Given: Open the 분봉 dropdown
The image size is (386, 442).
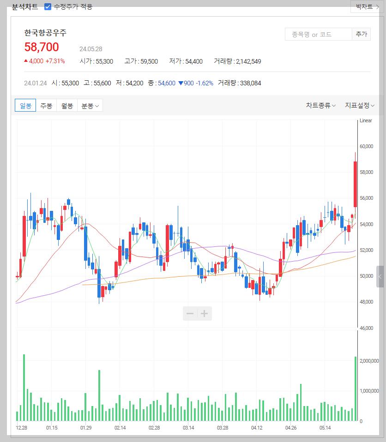Looking at the screenshot, I should (90, 106).
